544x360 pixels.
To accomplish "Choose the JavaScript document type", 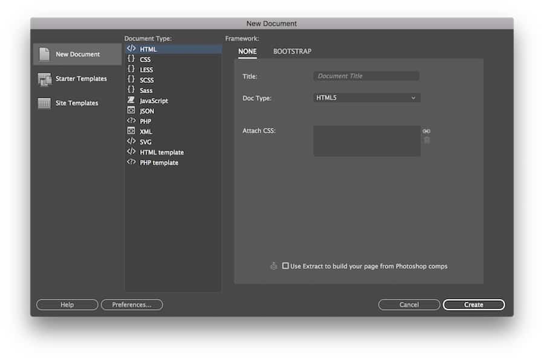I will click(x=153, y=100).
